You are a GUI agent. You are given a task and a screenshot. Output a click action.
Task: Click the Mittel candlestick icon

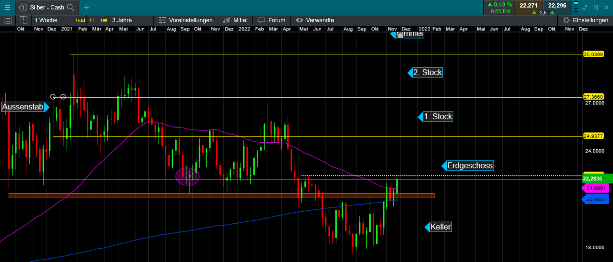point(227,20)
